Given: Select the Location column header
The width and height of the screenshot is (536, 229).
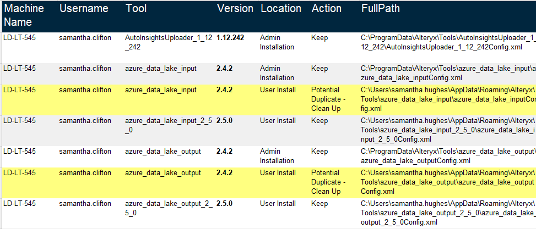Looking at the screenshot, I should [x=281, y=9].
